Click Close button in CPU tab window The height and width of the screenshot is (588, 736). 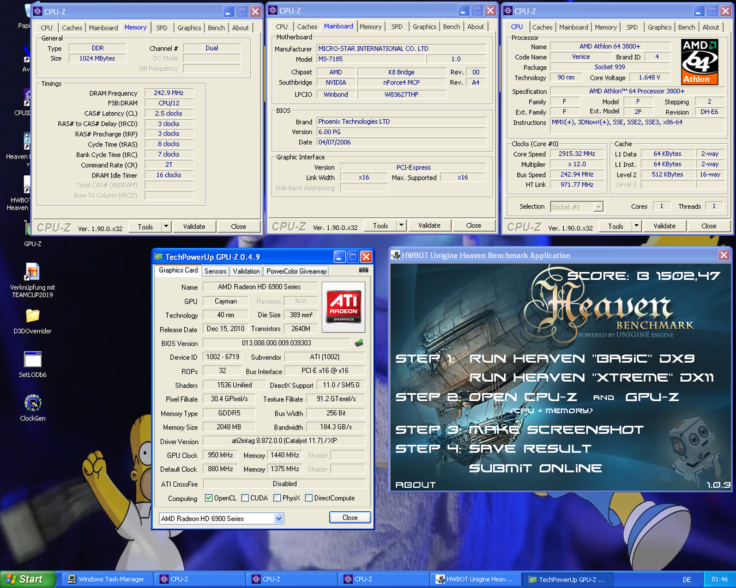tap(709, 226)
